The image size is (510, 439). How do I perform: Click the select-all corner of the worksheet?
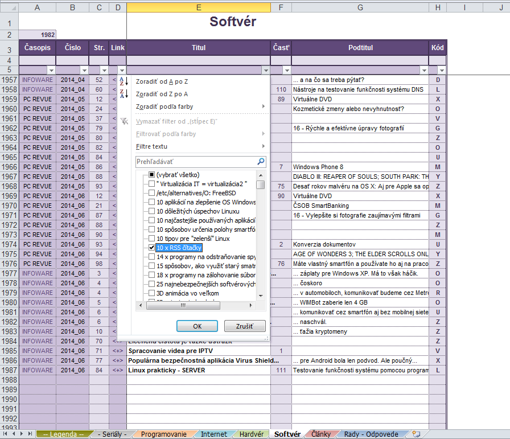10,7
